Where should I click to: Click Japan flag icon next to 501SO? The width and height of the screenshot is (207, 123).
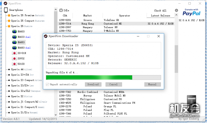click(14, 64)
